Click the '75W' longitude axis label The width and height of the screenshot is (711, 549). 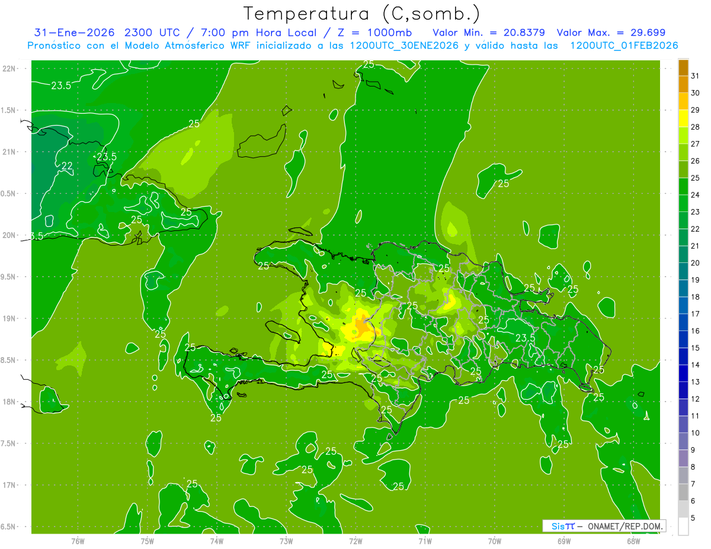148,541
